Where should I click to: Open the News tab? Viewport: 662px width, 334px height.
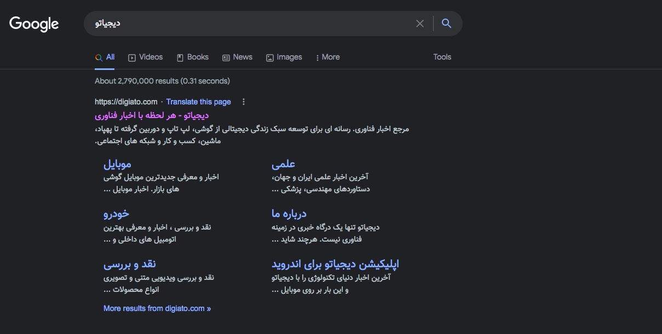[x=238, y=57]
